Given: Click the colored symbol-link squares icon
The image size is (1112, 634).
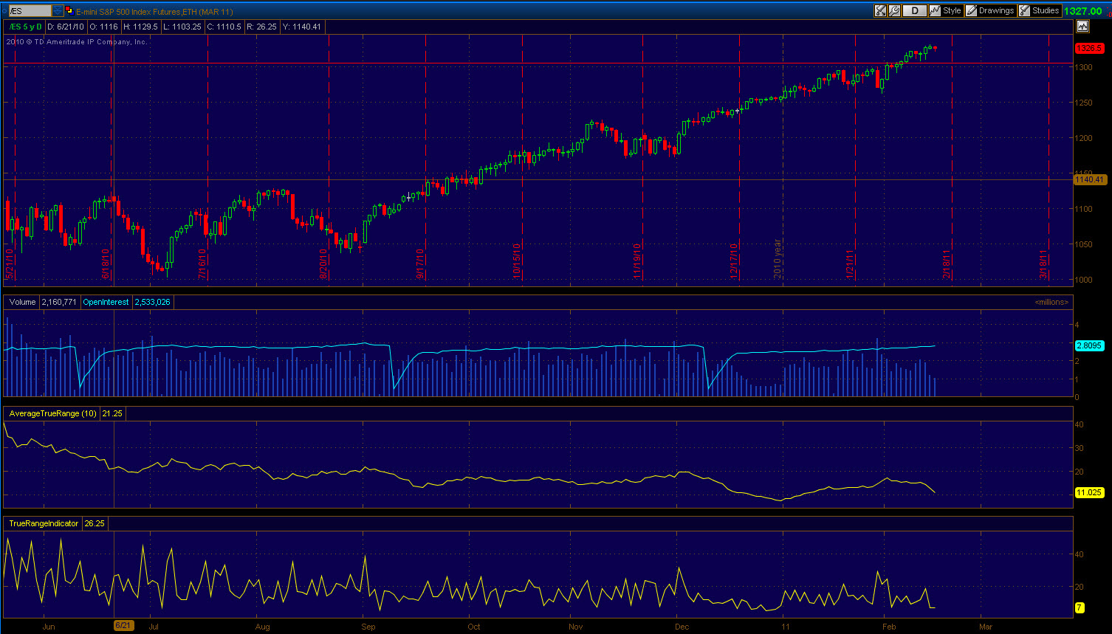Looking at the screenshot, I should [70, 11].
